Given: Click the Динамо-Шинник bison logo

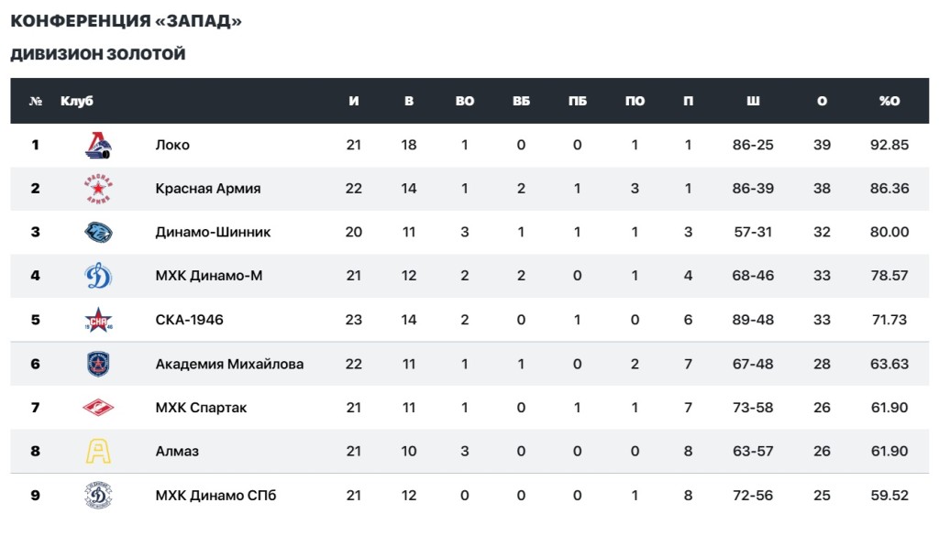Looking at the screenshot, I should pos(98,232).
